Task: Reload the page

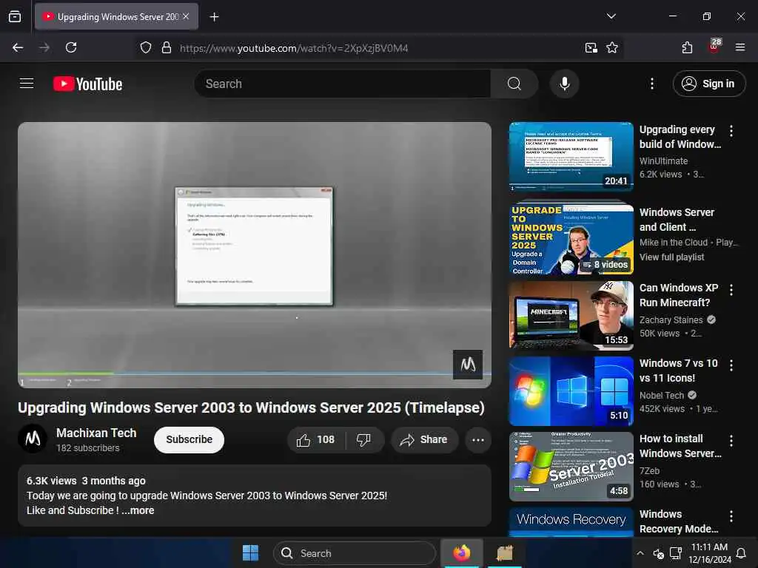Action: [71, 47]
